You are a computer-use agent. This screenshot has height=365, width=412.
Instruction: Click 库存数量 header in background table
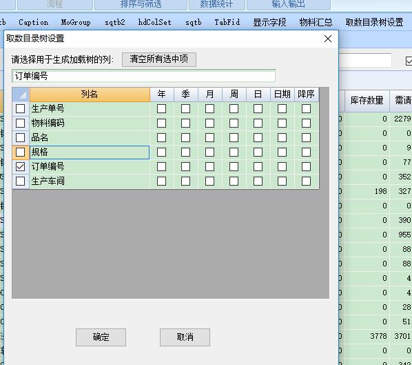[x=367, y=100]
